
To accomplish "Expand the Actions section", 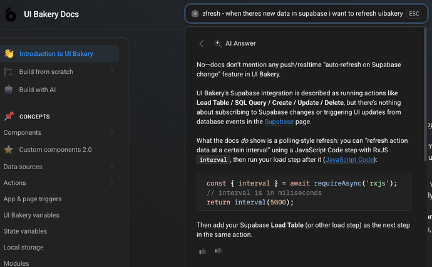I will 111,183.
